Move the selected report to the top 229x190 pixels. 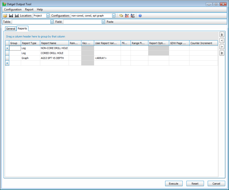pyautogui.click(x=222, y=35)
